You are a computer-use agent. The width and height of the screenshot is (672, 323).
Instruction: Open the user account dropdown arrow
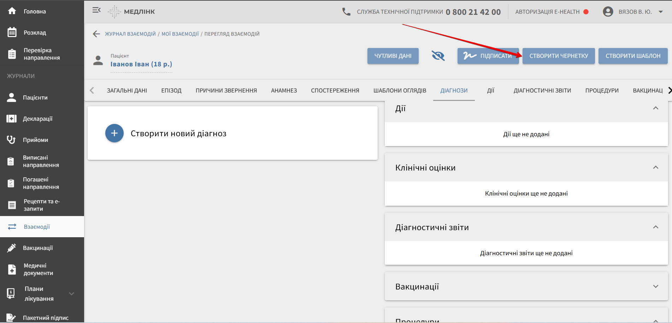(661, 12)
